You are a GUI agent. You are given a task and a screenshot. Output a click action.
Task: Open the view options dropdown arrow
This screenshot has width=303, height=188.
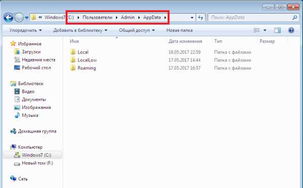click(x=265, y=30)
